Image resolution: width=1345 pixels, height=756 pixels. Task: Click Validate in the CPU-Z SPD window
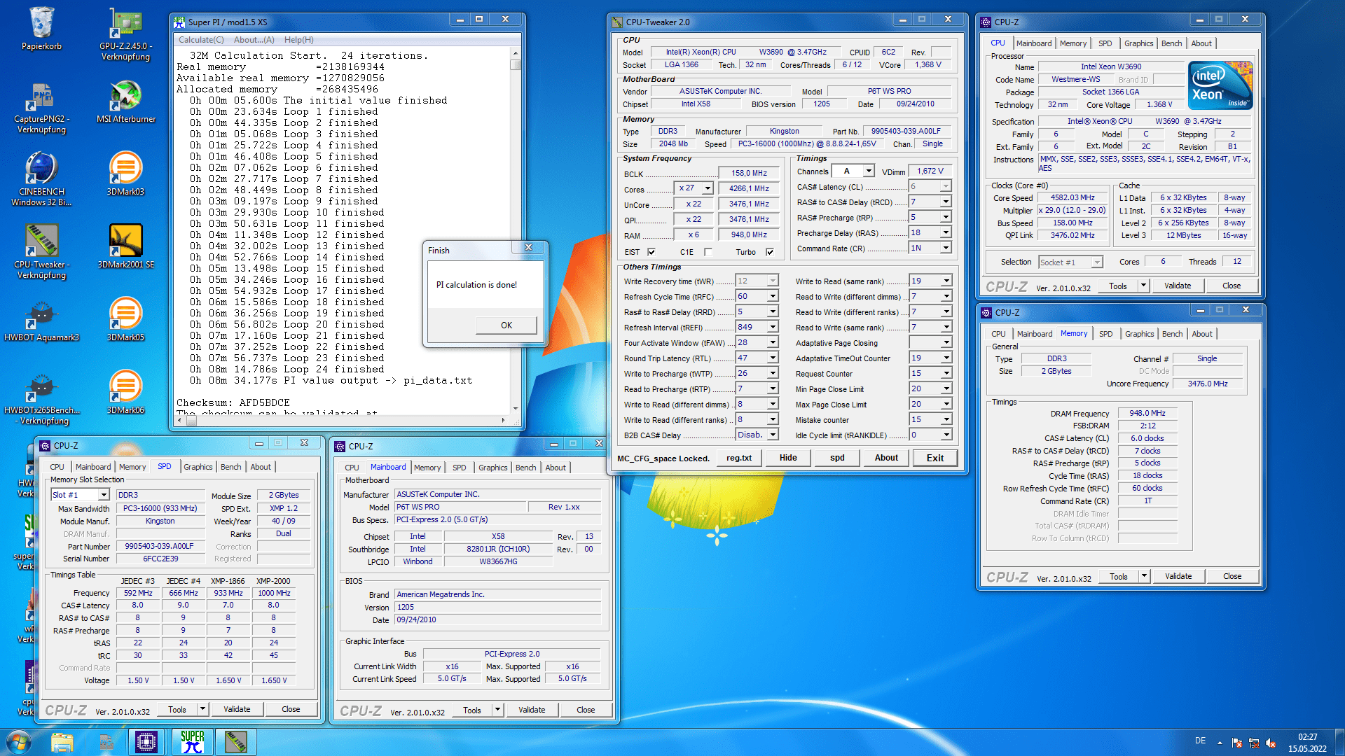tap(237, 709)
